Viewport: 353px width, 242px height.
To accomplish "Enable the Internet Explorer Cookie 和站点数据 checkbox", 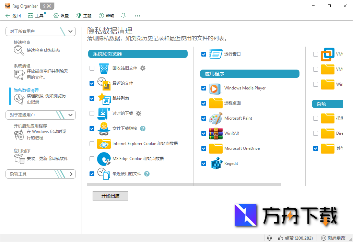I will pyautogui.click(x=92, y=144).
